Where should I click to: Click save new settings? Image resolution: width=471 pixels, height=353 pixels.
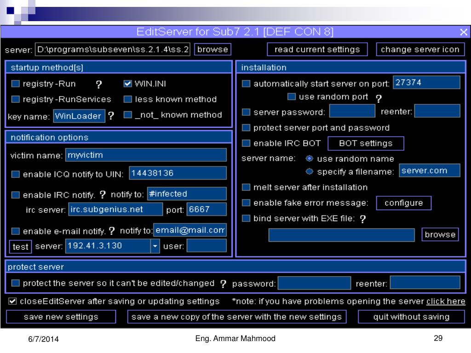(x=61, y=317)
